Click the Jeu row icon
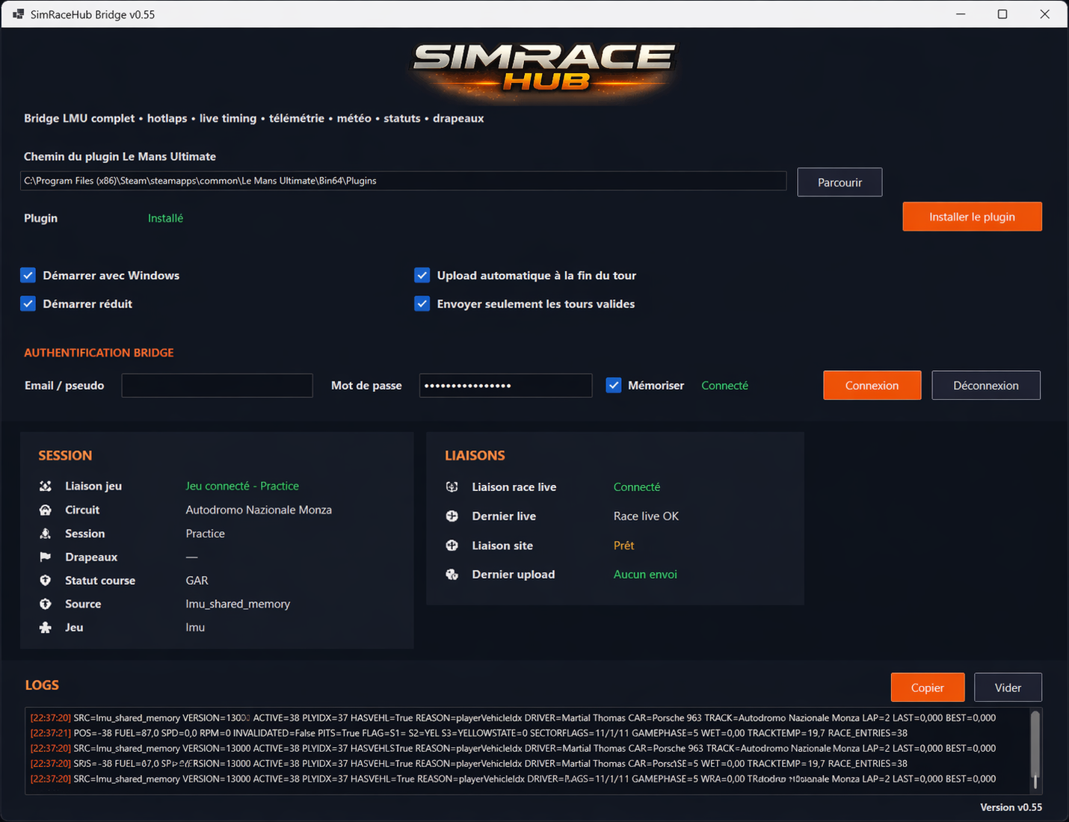 point(46,628)
